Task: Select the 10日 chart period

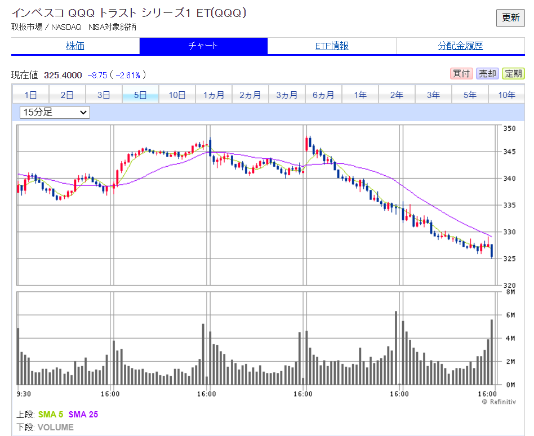Action: [x=177, y=95]
